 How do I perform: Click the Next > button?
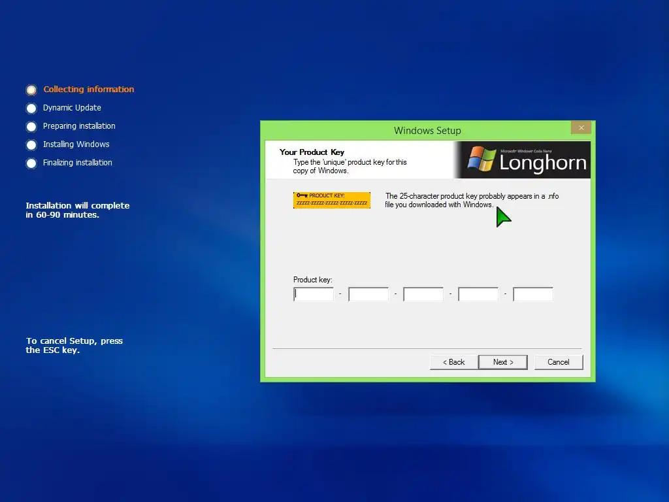[502, 362]
